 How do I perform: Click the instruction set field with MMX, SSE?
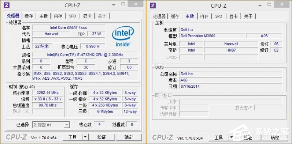85,76
